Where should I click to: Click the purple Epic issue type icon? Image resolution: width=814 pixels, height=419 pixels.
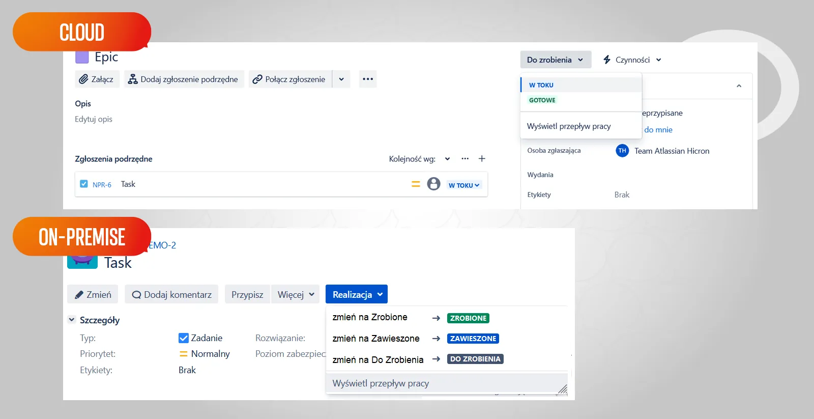pos(82,57)
